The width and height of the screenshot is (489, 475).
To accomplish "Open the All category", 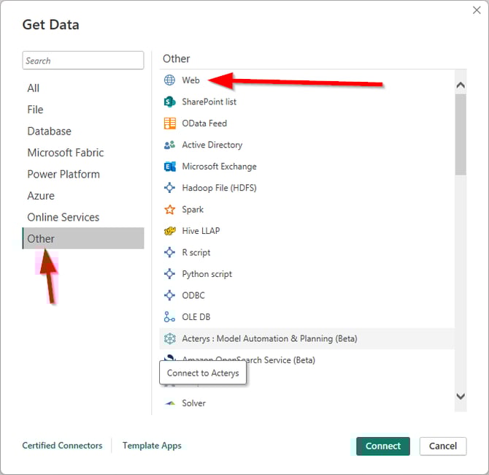I will [x=34, y=88].
